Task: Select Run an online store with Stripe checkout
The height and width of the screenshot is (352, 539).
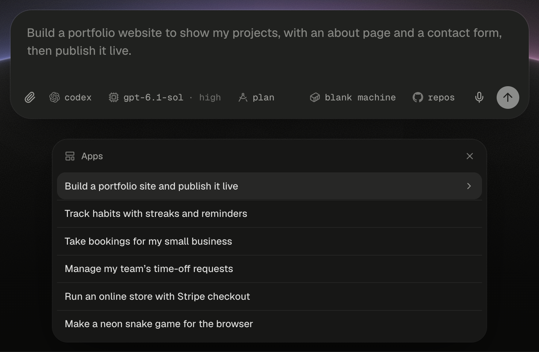Action: click(269, 296)
